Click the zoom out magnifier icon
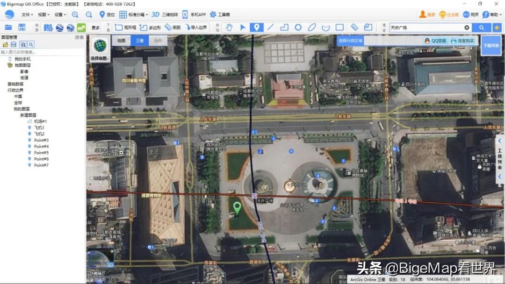The width and height of the screenshot is (505, 284). pos(89,14)
